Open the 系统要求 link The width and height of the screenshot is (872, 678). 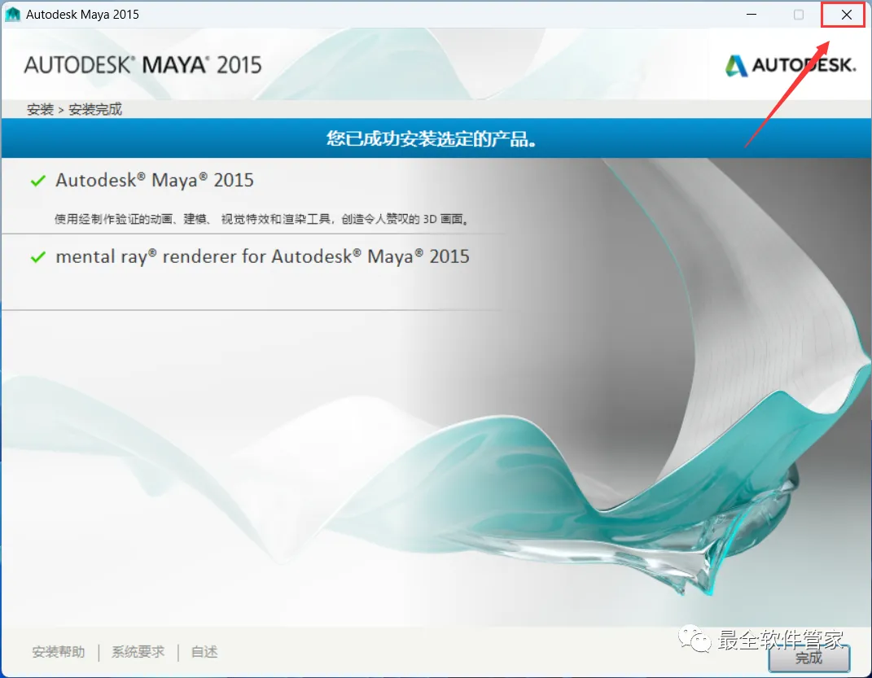tap(138, 652)
